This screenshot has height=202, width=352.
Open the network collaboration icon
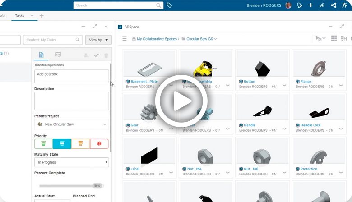point(333,5)
